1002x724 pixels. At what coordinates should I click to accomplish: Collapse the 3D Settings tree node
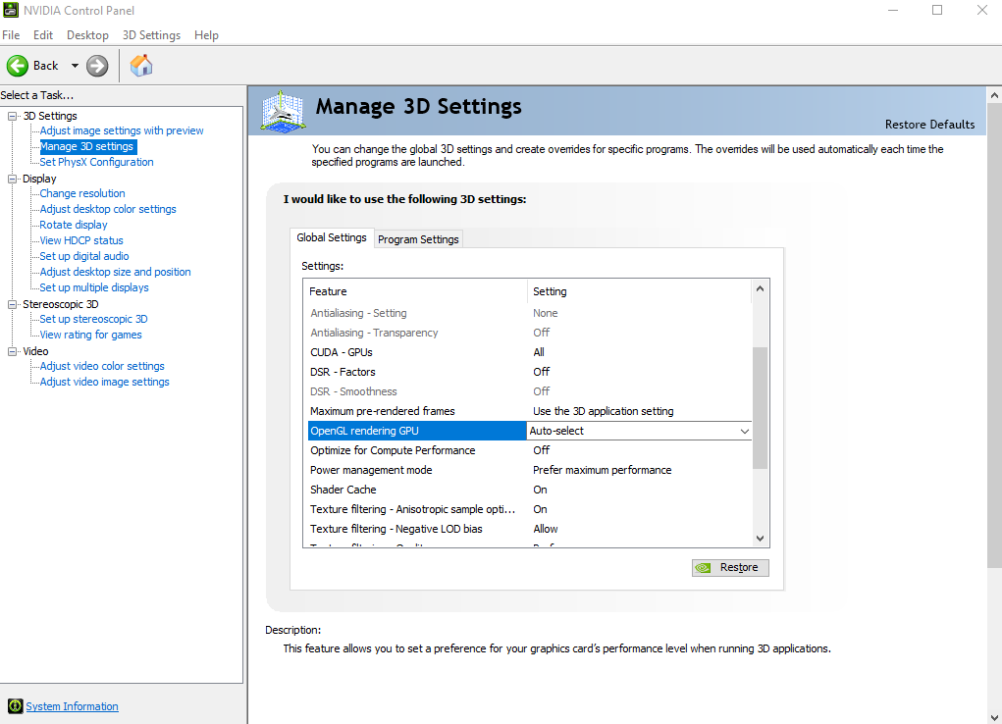pyautogui.click(x=12, y=117)
